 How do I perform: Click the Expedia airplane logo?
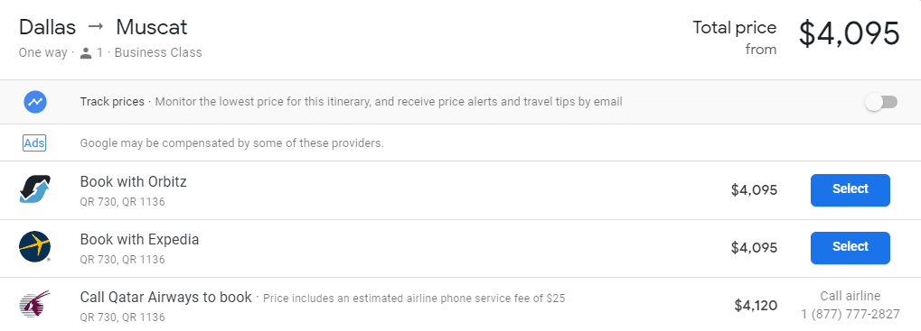34,246
